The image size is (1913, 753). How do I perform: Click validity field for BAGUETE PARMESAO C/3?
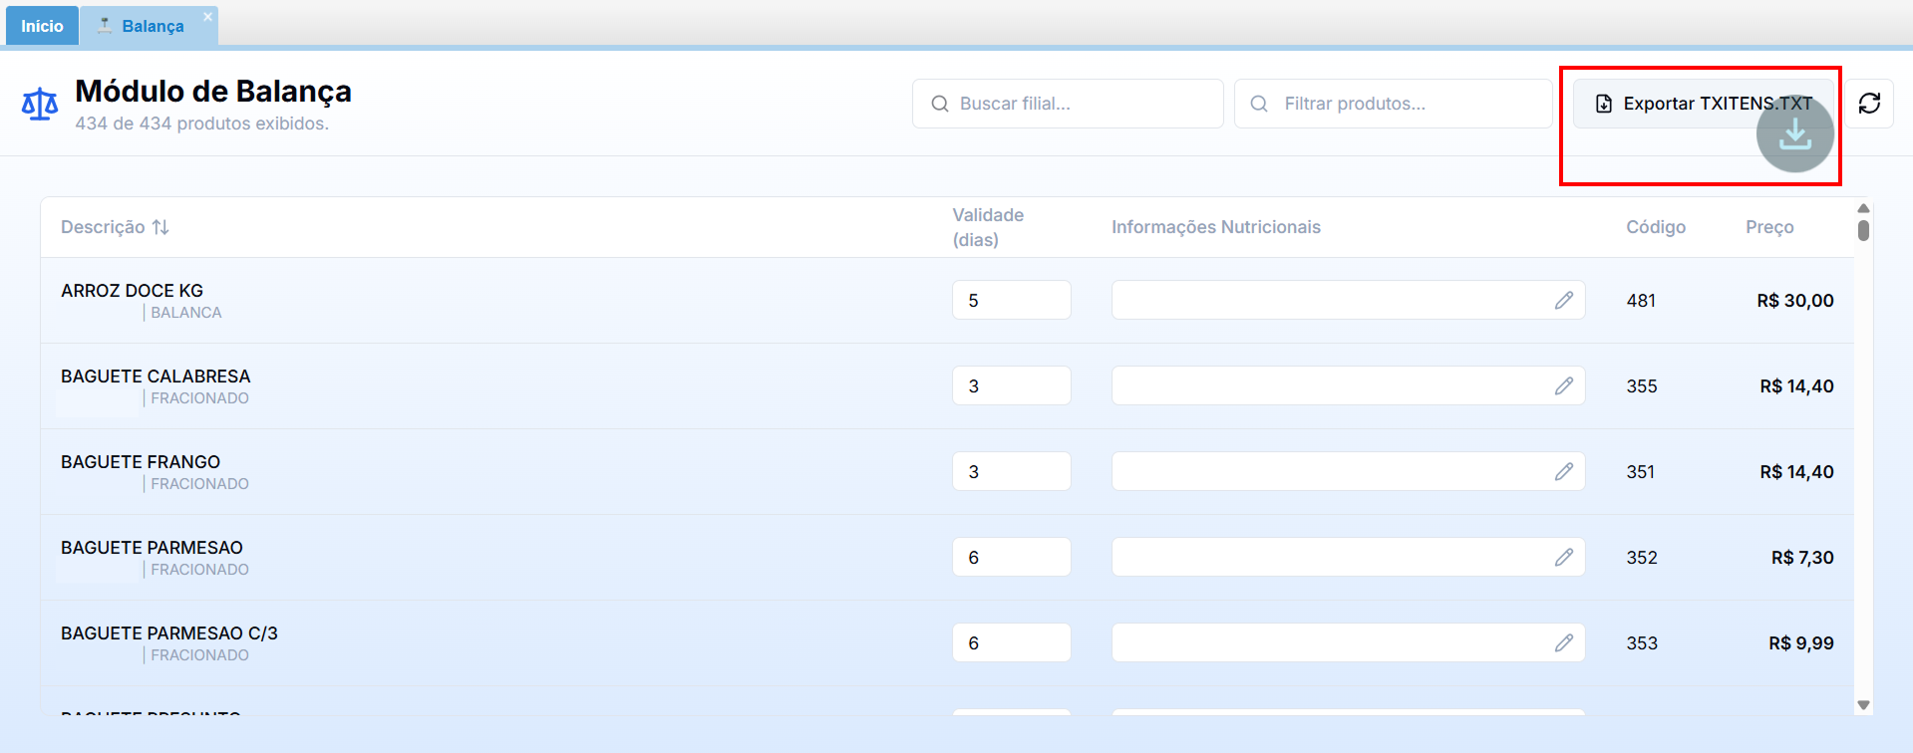tap(1011, 643)
